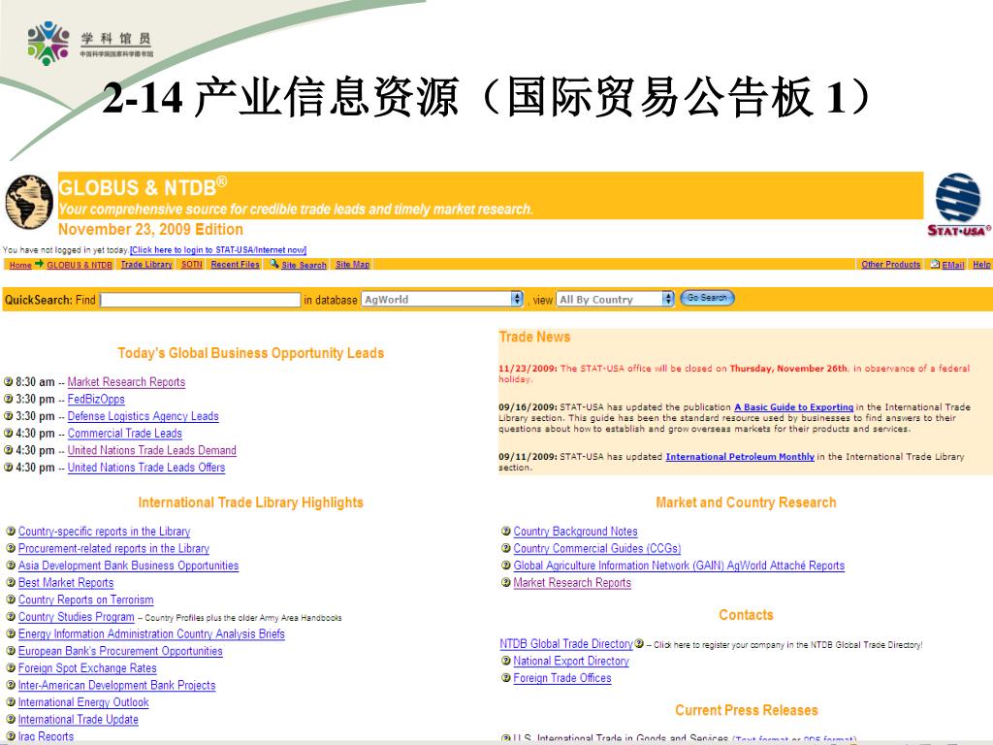Click the envelope icon next to EMail
This screenshot has width=993, height=745.
[x=935, y=264]
